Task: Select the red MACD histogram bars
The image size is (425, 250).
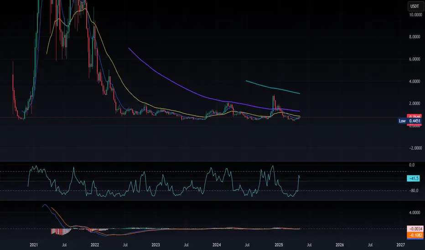Action: (60, 232)
